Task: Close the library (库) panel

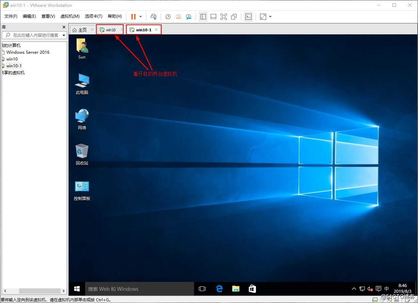Action: (64, 27)
